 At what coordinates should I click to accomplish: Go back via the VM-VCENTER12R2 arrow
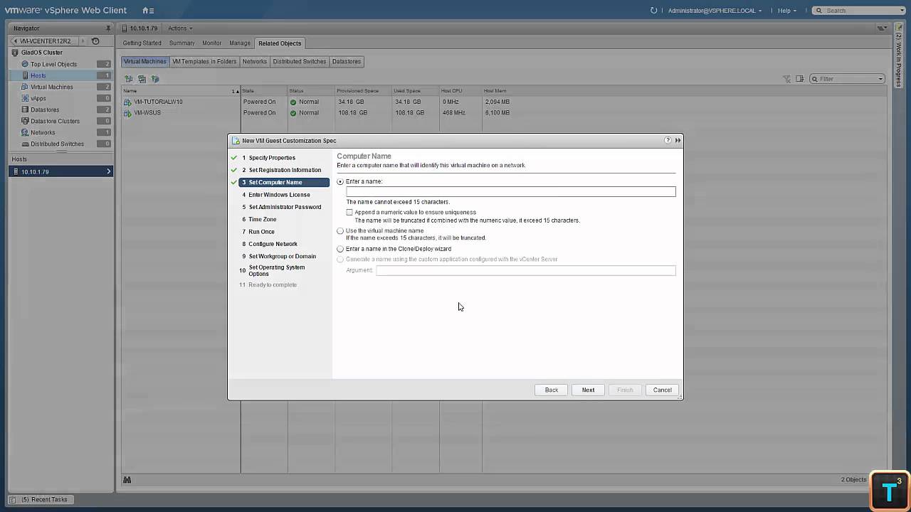pos(16,41)
